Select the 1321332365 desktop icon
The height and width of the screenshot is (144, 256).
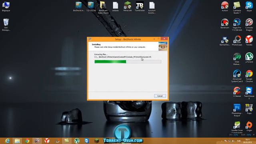pos(91,6)
